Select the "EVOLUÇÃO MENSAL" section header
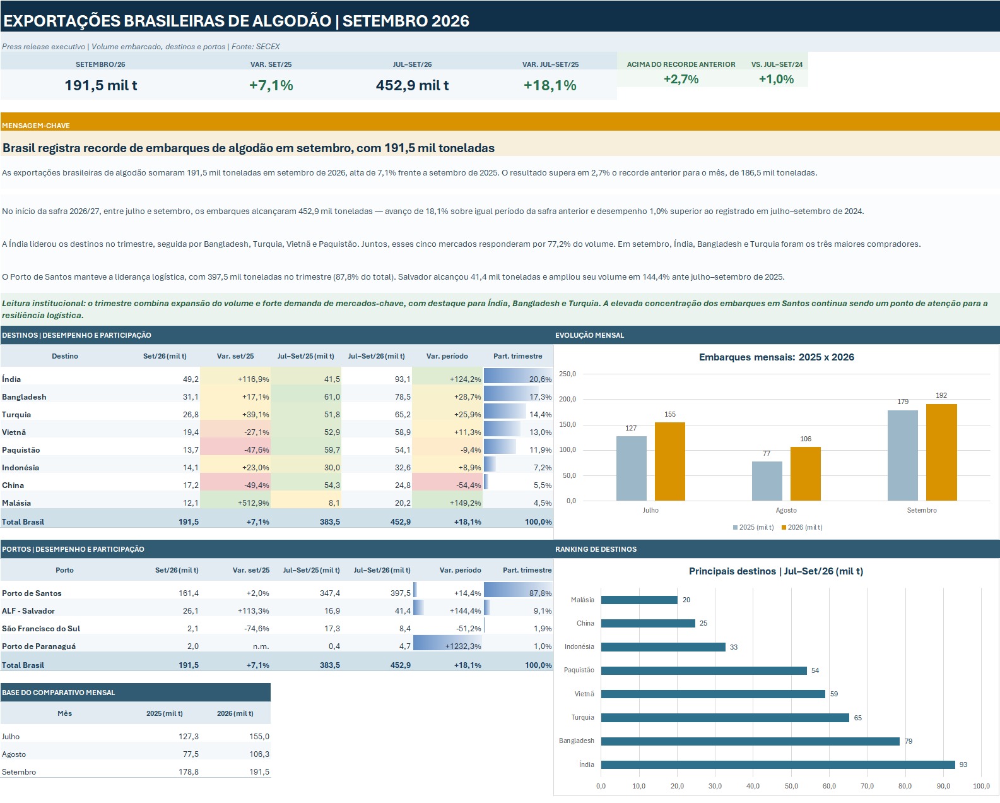This screenshot has width=1000, height=803. 590,335
